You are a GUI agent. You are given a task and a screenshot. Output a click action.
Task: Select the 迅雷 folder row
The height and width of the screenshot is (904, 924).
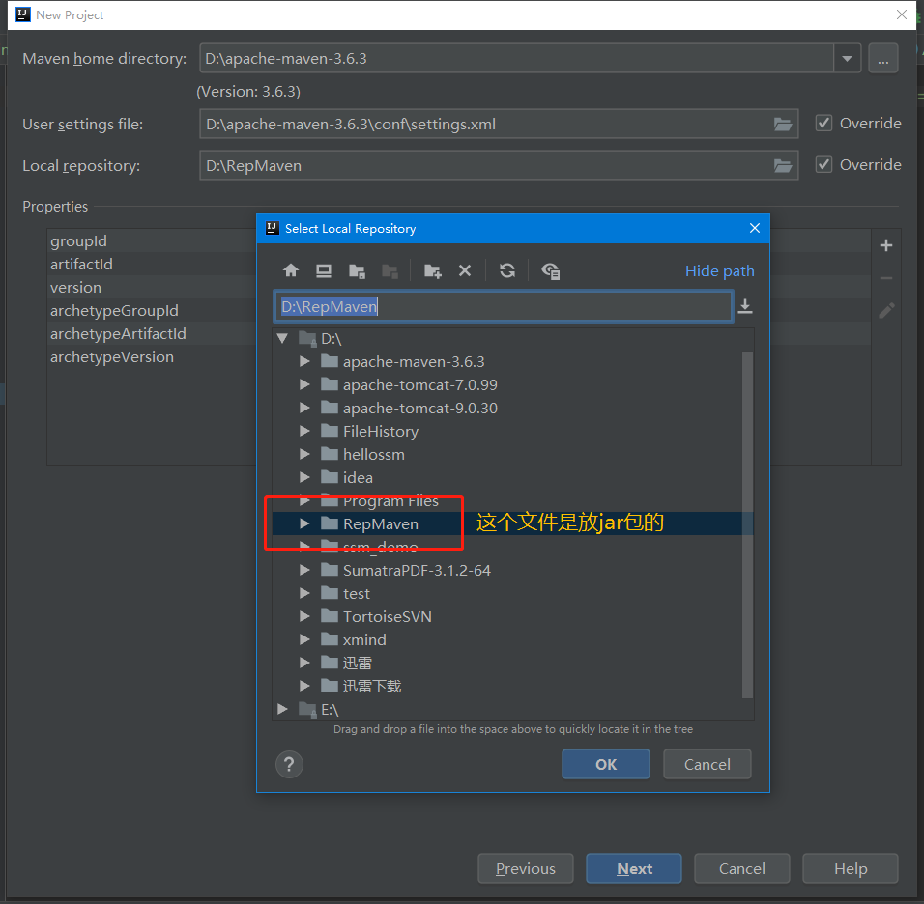point(512,664)
